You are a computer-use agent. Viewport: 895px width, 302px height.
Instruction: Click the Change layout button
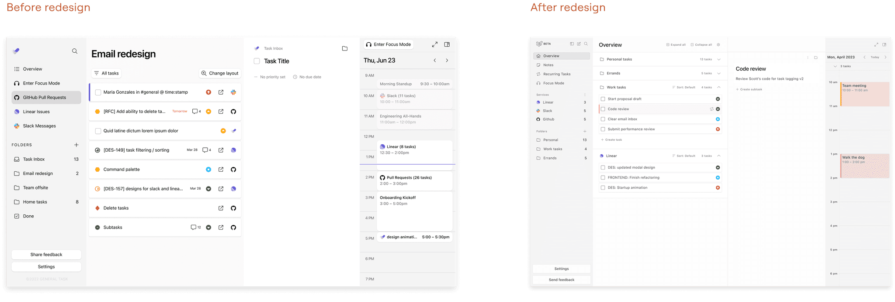click(220, 73)
